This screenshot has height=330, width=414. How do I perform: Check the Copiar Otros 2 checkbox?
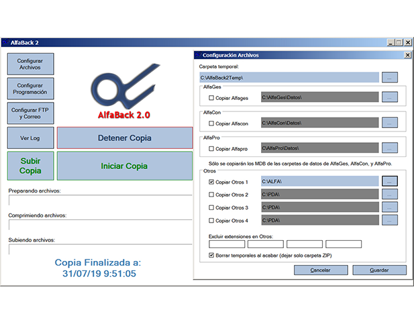click(x=211, y=195)
